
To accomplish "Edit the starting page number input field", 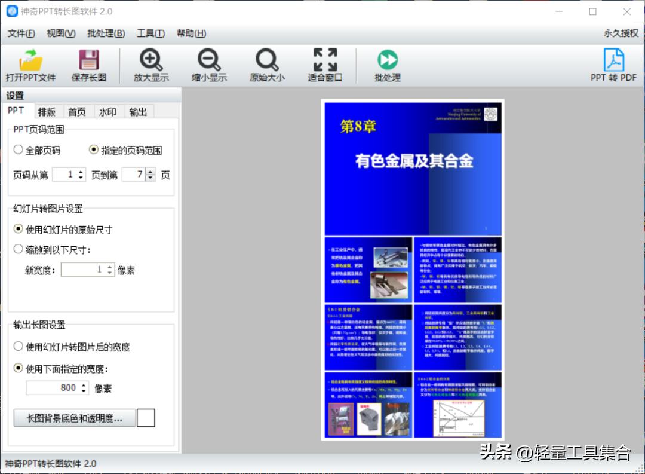I will coord(66,174).
